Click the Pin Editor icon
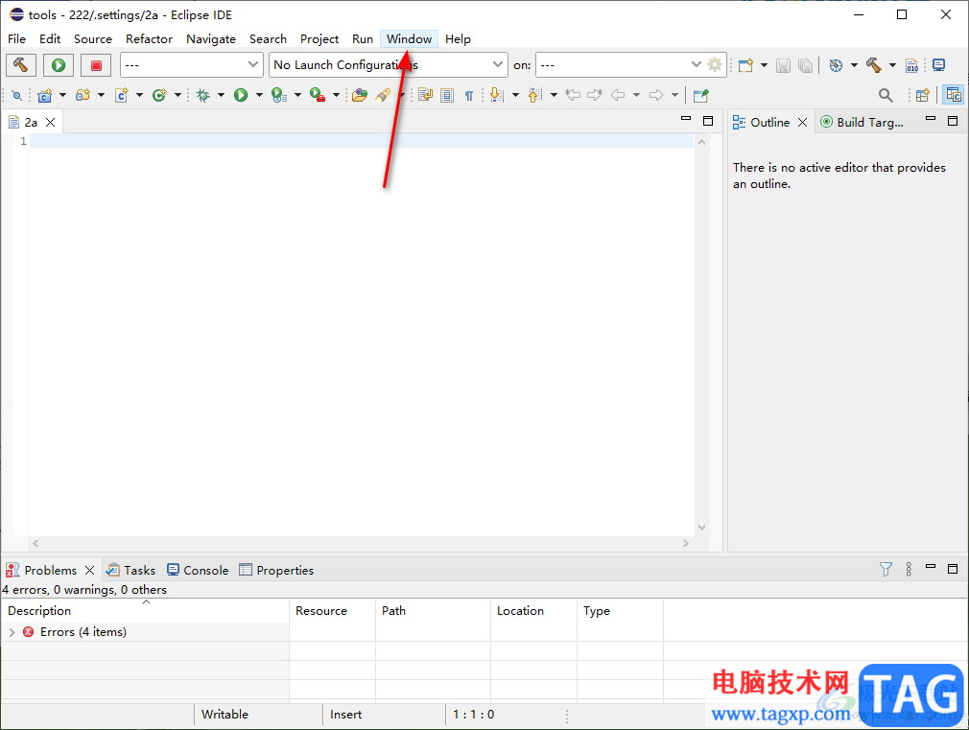This screenshot has width=969, height=730. tap(700, 95)
